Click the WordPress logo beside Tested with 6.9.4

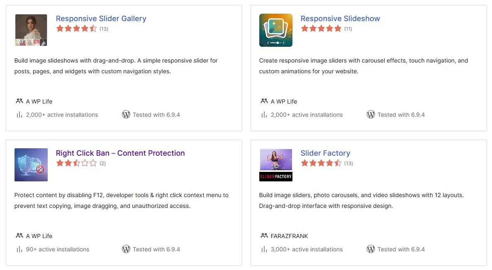click(126, 114)
